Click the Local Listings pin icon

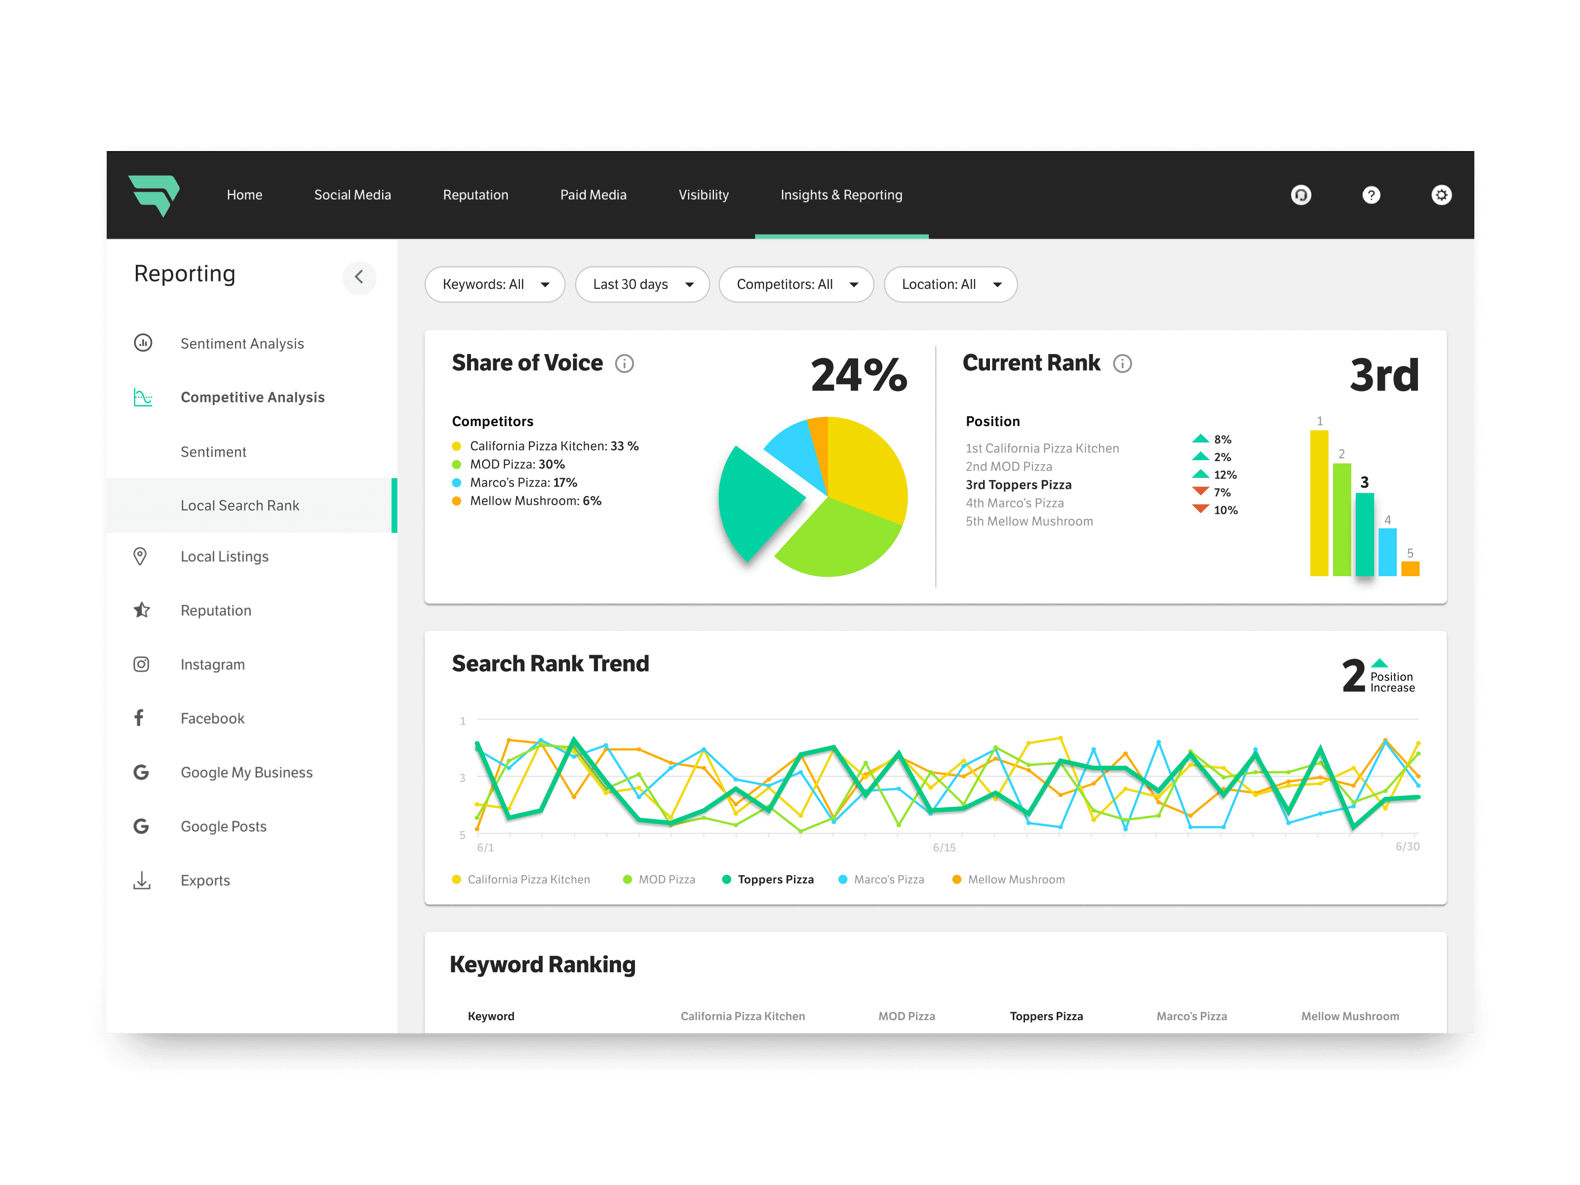coord(140,556)
